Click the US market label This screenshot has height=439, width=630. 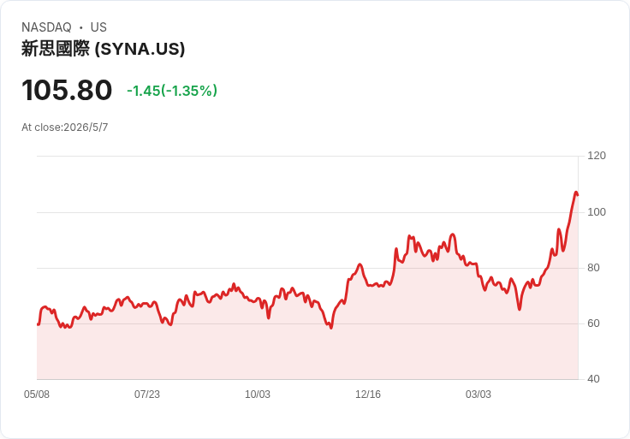98,27
